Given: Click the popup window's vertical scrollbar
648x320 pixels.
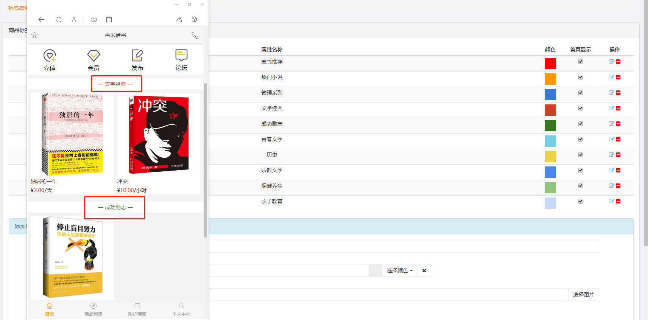Looking at the screenshot, I should pos(206,160).
